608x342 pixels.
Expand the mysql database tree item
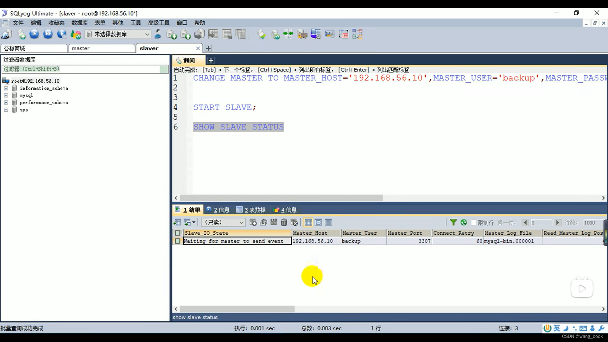6,95
